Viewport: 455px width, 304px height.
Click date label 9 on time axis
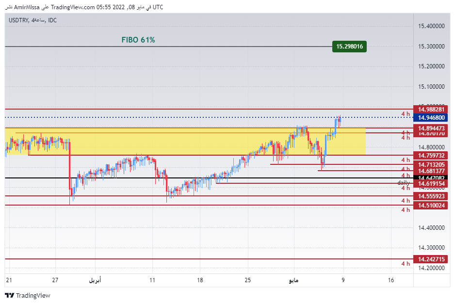(343, 280)
